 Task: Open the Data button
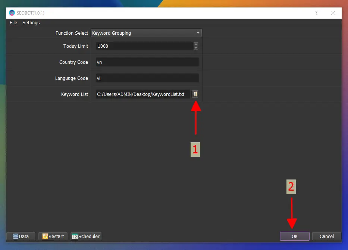click(21, 236)
